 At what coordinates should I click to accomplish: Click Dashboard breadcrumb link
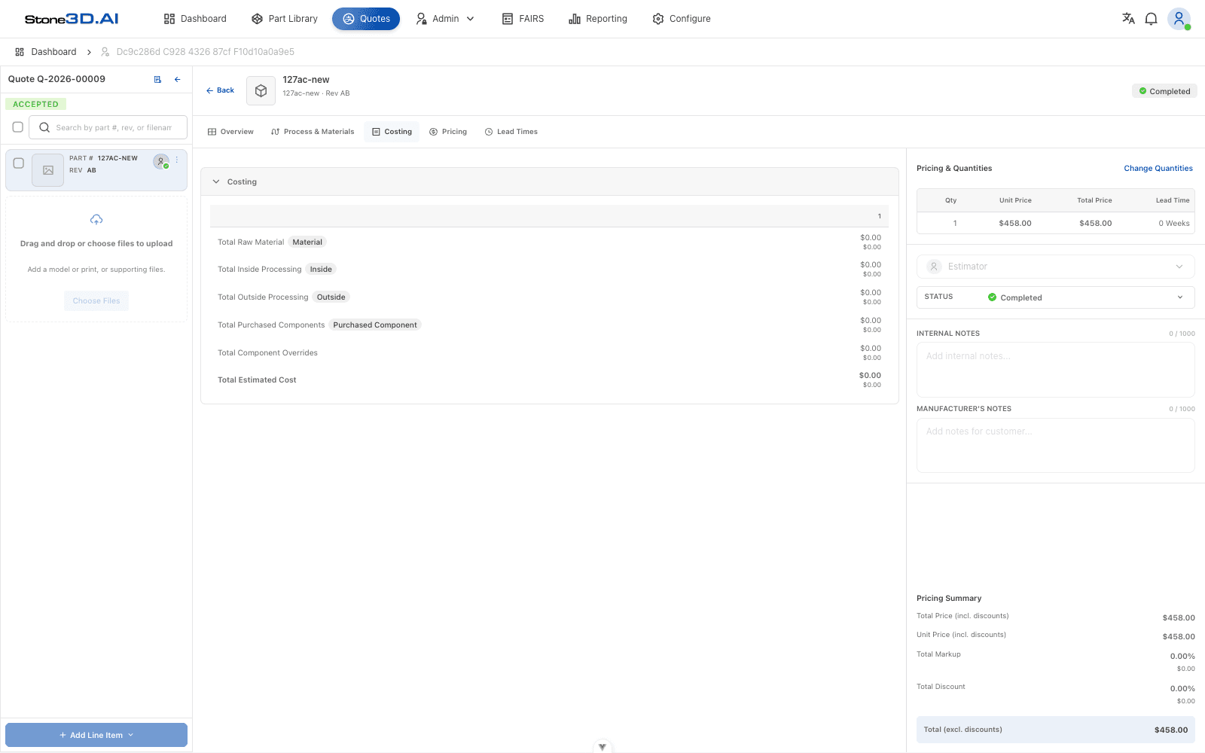[46, 52]
